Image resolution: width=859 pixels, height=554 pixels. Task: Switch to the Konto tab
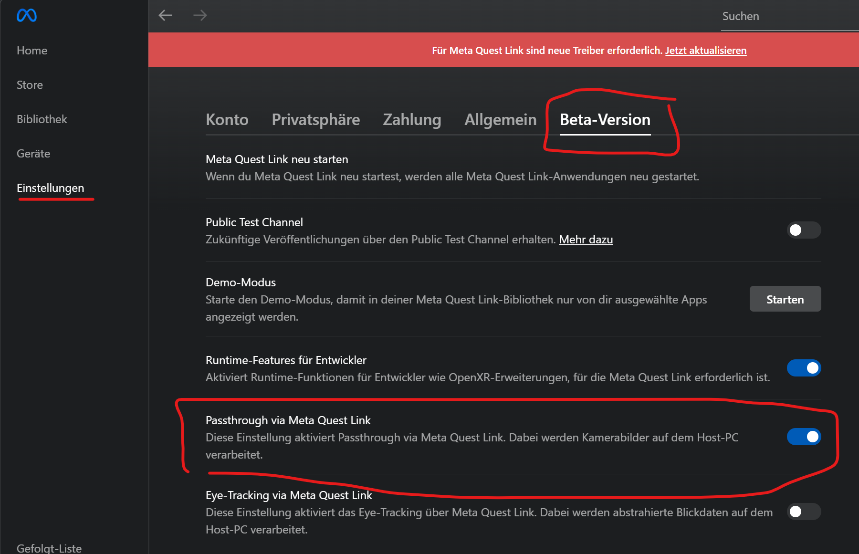(x=227, y=119)
